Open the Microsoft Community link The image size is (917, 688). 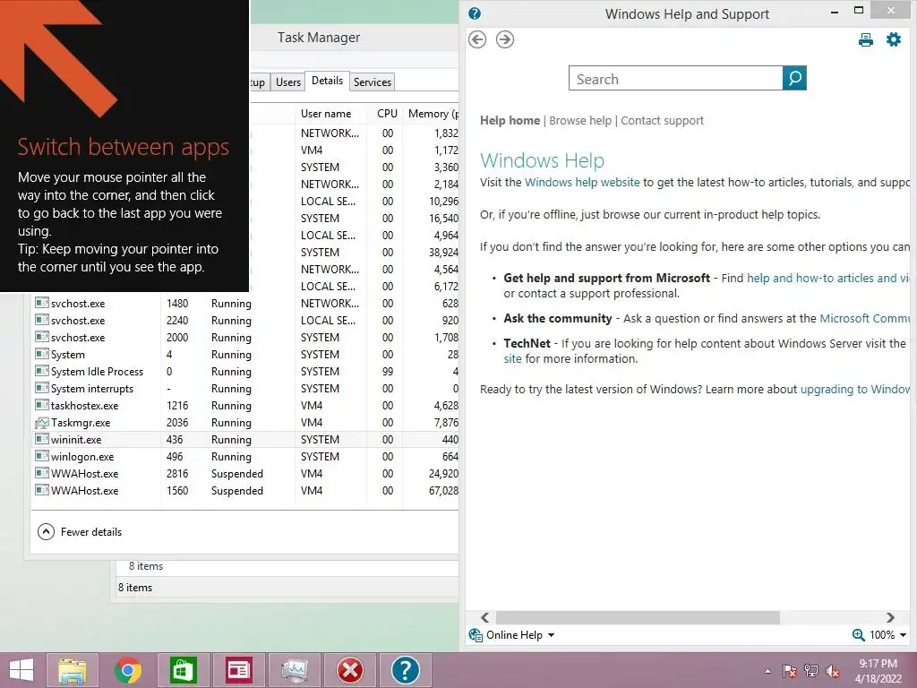pos(864,319)
